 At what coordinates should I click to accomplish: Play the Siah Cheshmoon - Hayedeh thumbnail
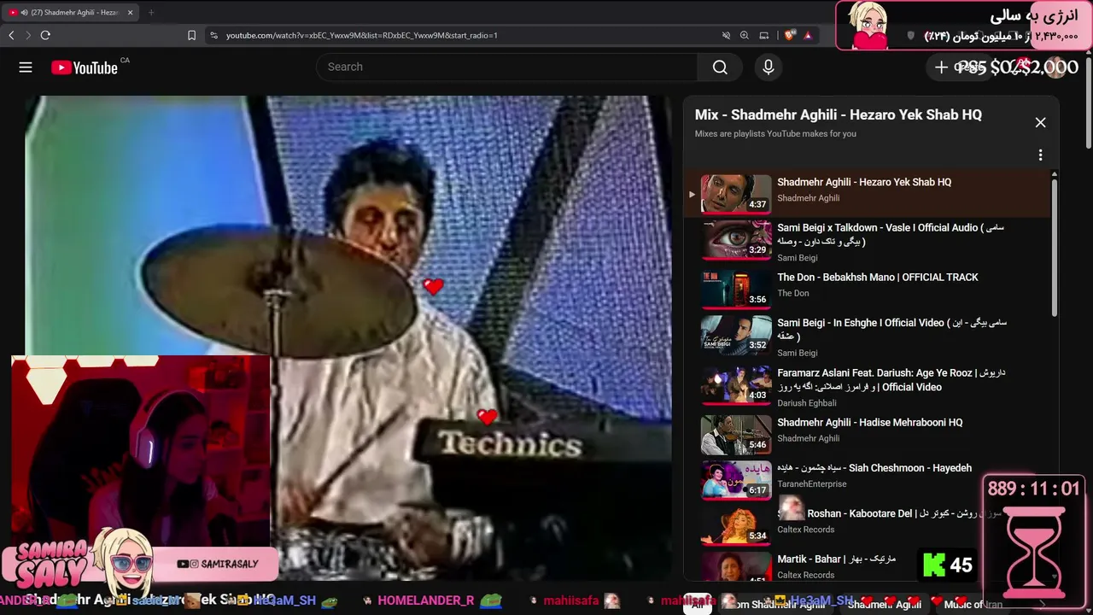pyautogui.click(x=736, y=479)
